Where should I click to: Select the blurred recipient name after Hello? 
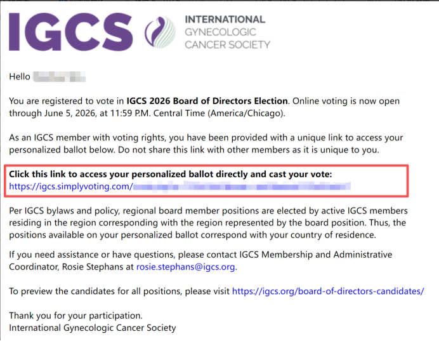point(60,76)
